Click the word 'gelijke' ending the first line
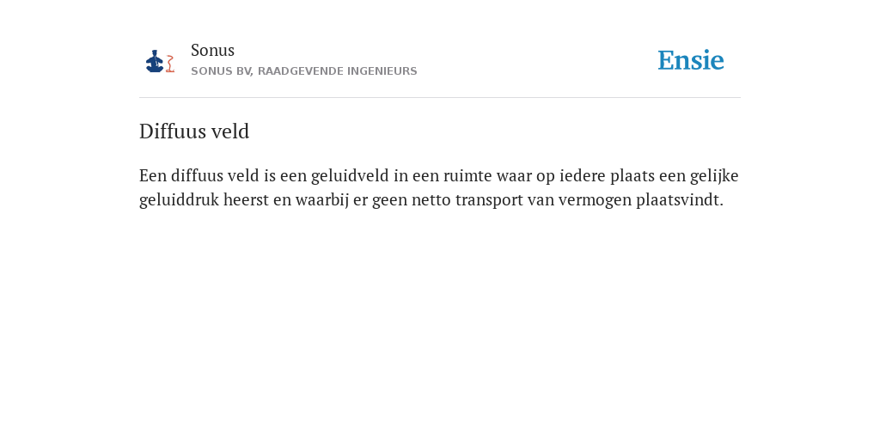This screenshot has height=440, width=880. 714,175
